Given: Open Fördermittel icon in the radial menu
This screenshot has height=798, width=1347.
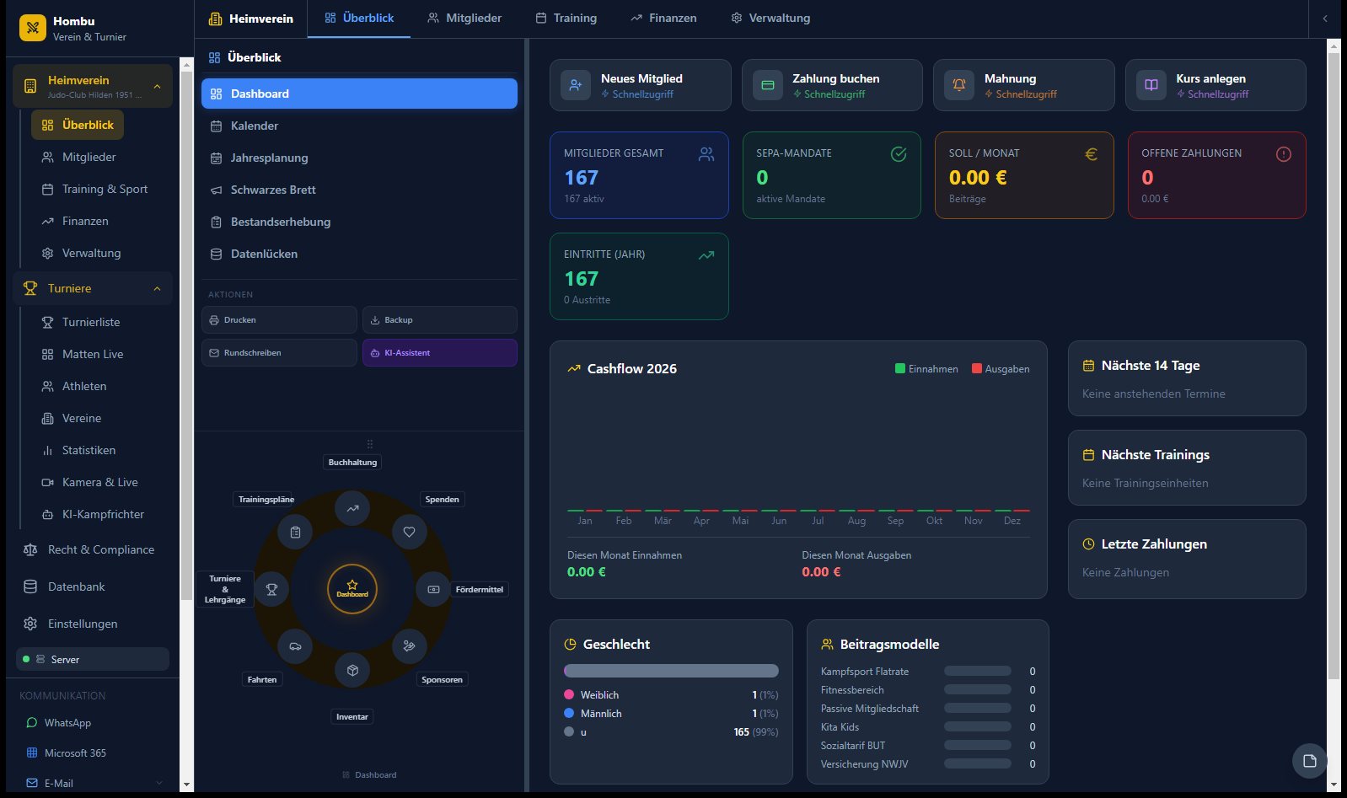Looking at the screenshot, I should 433,589.
